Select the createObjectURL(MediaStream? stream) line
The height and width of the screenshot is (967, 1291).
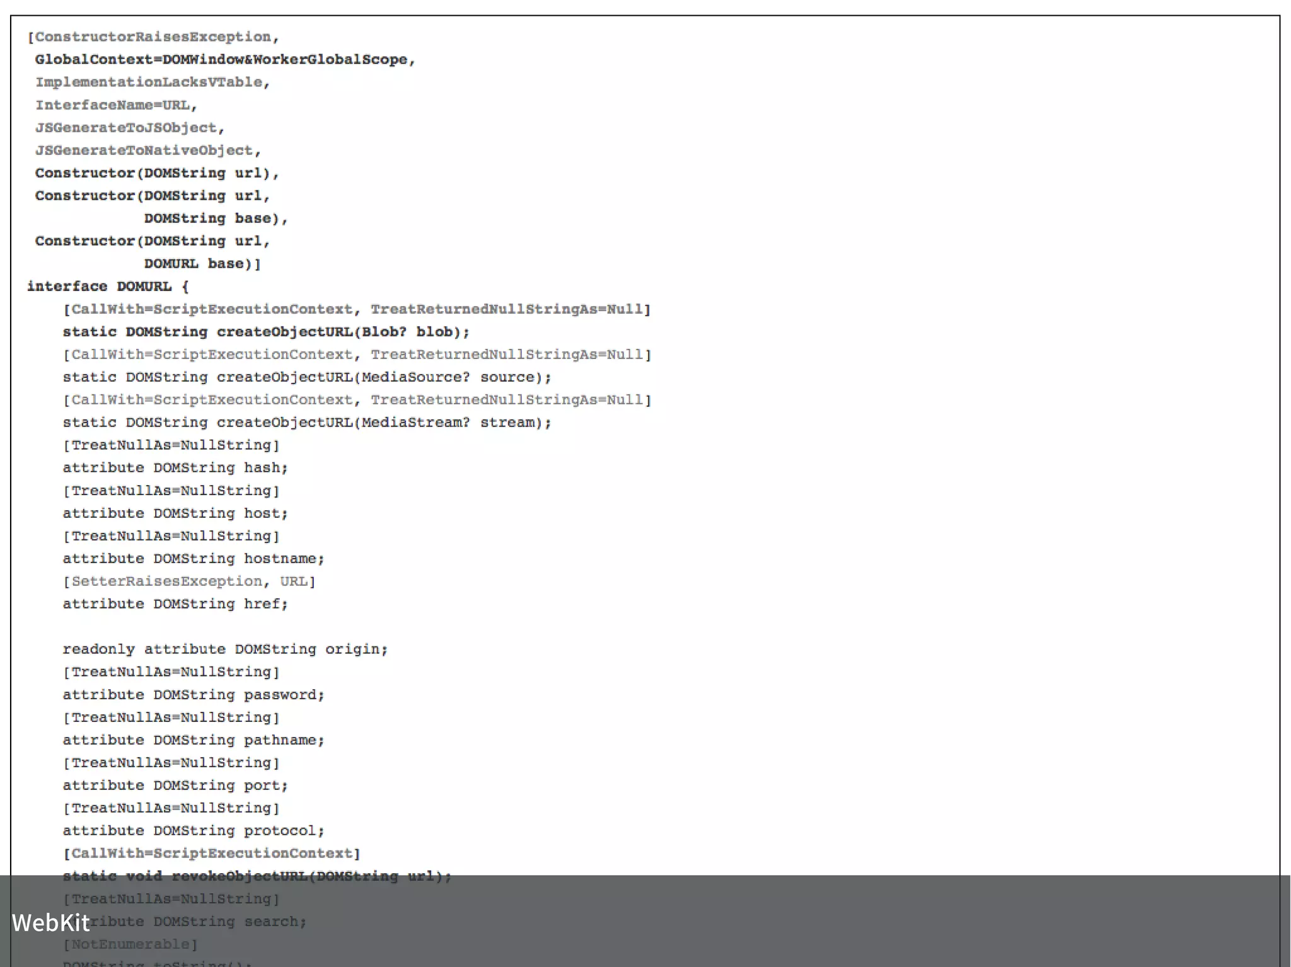(307, 423)
